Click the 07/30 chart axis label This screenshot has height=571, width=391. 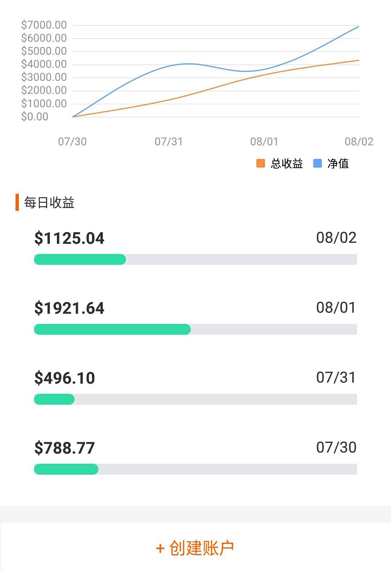(72, 141)
